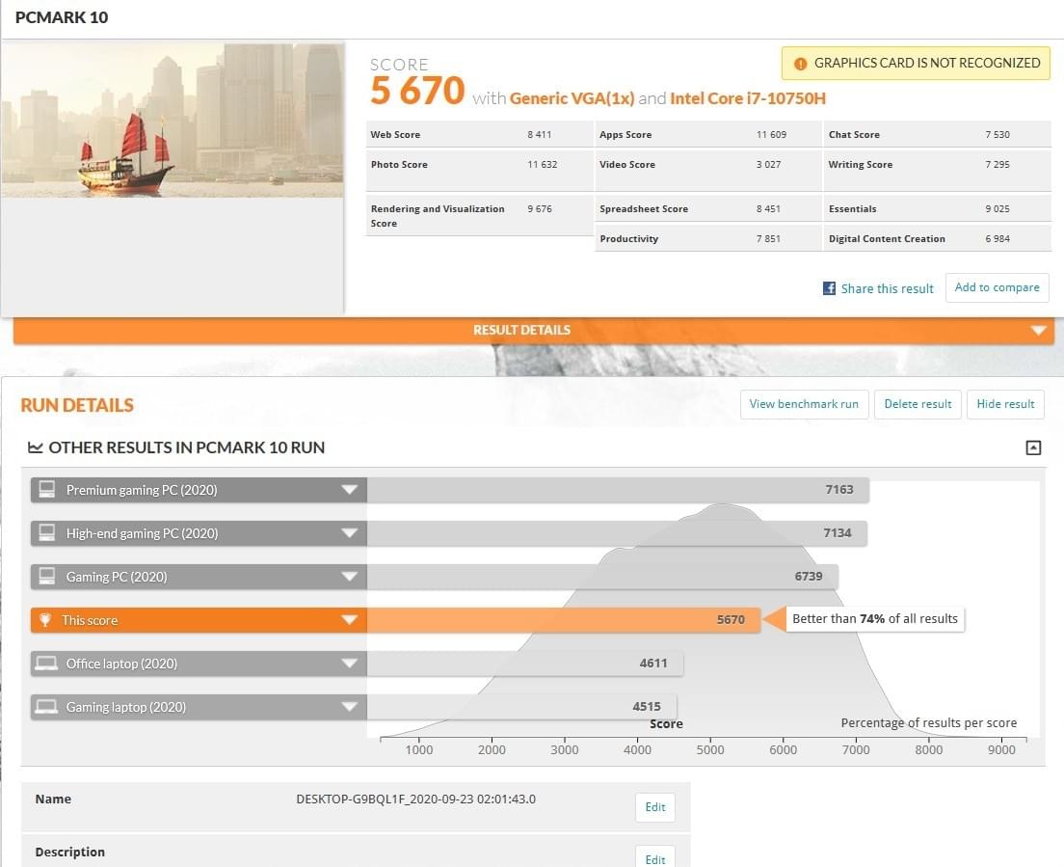This screenshot has height=867, width=1064.
Task: Click the Web Score value 8 411
Action: [x=540, y=134]
